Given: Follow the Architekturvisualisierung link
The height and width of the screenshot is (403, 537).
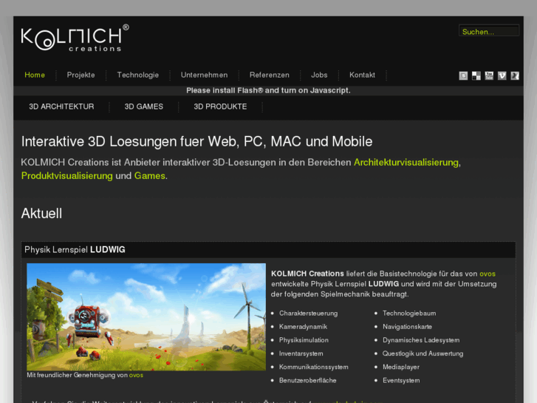Looking at the screenshot, I should (x=406, y=162).
